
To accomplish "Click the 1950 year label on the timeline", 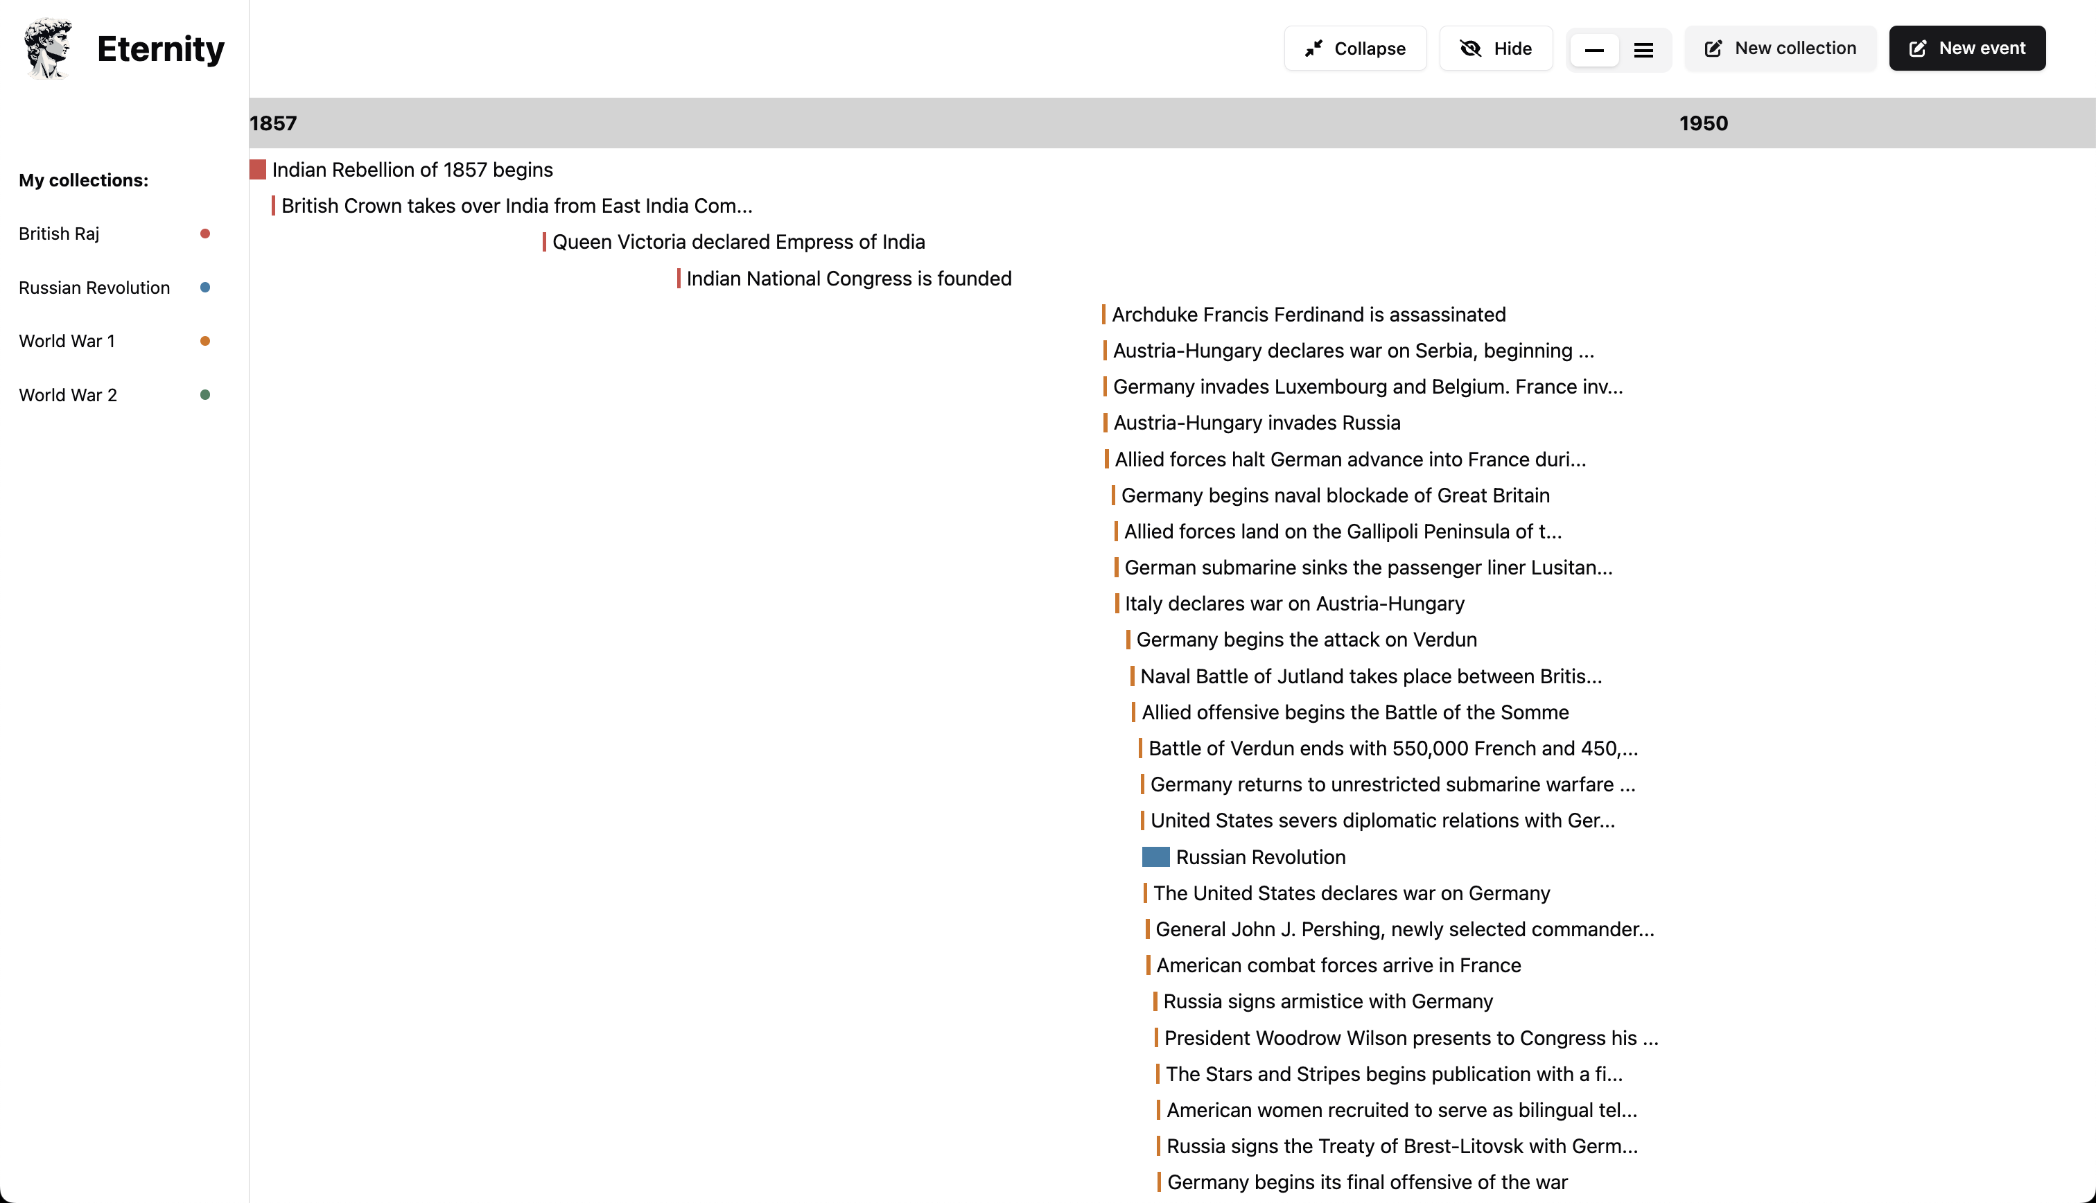I will [1703, 123].
